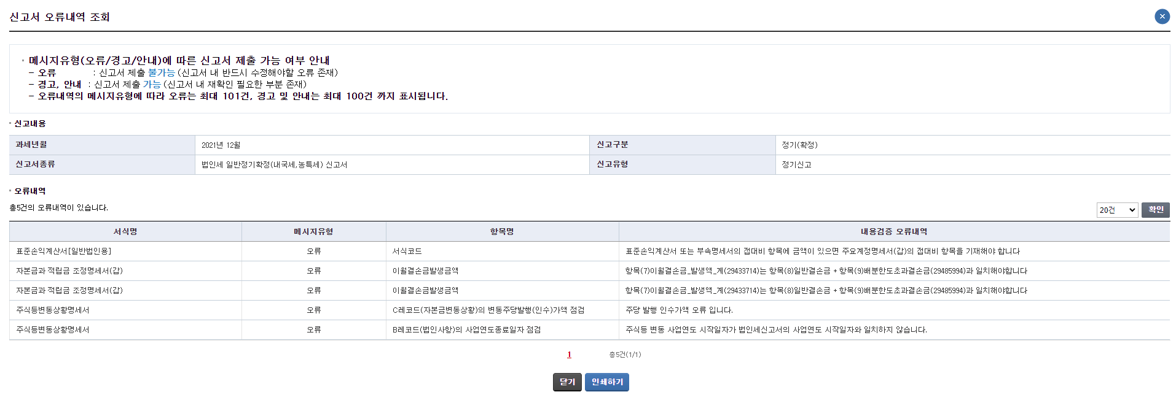
Task: Select the 법인세 일반정기확정 신고서 type value
Action: (274, 165)
